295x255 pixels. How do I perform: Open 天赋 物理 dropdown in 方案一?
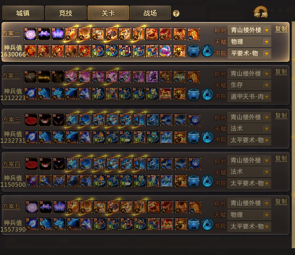249,42
